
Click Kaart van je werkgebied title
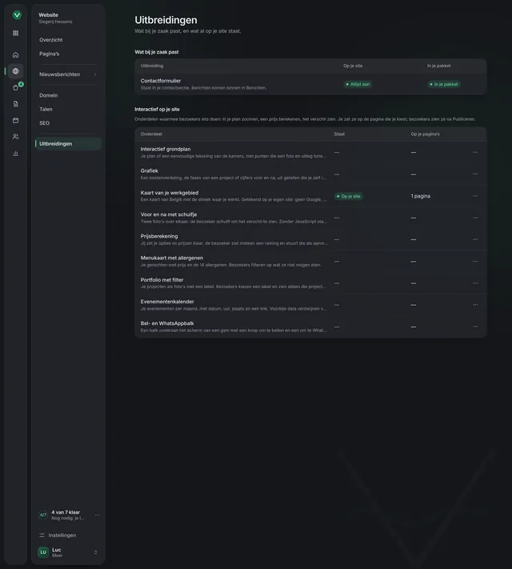[x=170, y=193]
